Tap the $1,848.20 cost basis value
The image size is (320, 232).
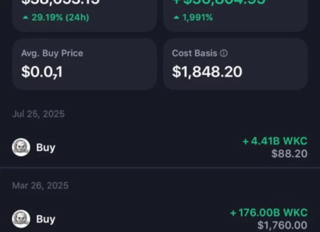(207, 72)
